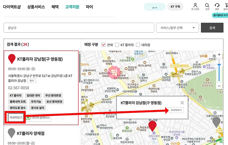The image size is (228, 145).
Task: Click the KT플라자 강남점(구 영동점) title in list
Action: 40,59
